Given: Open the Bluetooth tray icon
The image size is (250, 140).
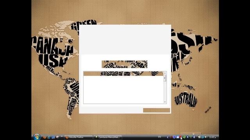Looking at the screenshot, I should (187, 137).
